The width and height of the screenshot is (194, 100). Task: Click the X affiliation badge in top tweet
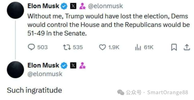point(73,6)
